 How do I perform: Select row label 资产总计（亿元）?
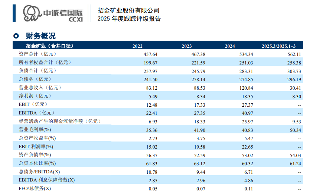point(38,54)
